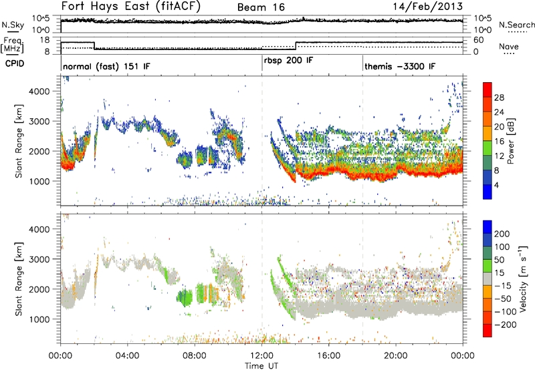Screen dimensions: 535x370
Task: Click the "28" label on Power colorbar
Action: [499, 98]
